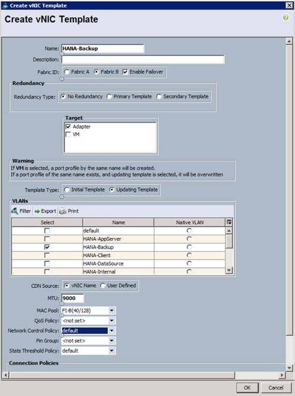Set HANA-Client as Native VLAN
295x396 pixels.
189,255
